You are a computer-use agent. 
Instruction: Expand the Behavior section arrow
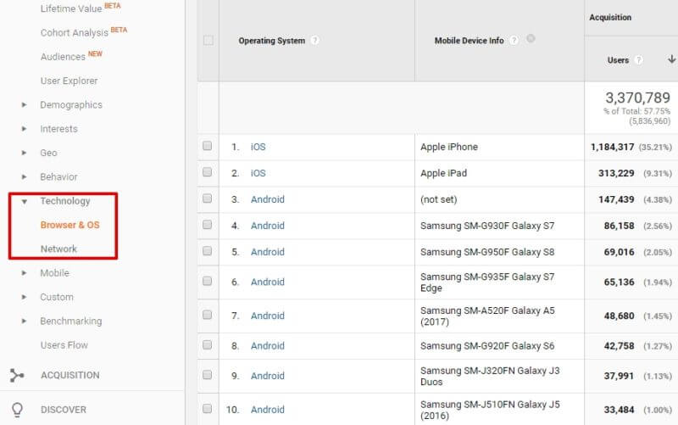point(25,177)
